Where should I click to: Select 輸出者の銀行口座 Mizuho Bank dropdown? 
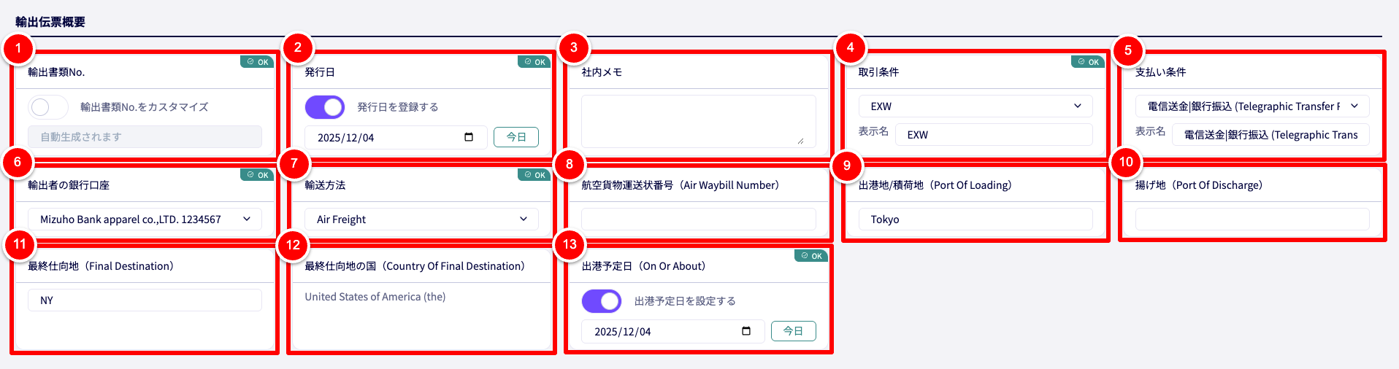145,220
